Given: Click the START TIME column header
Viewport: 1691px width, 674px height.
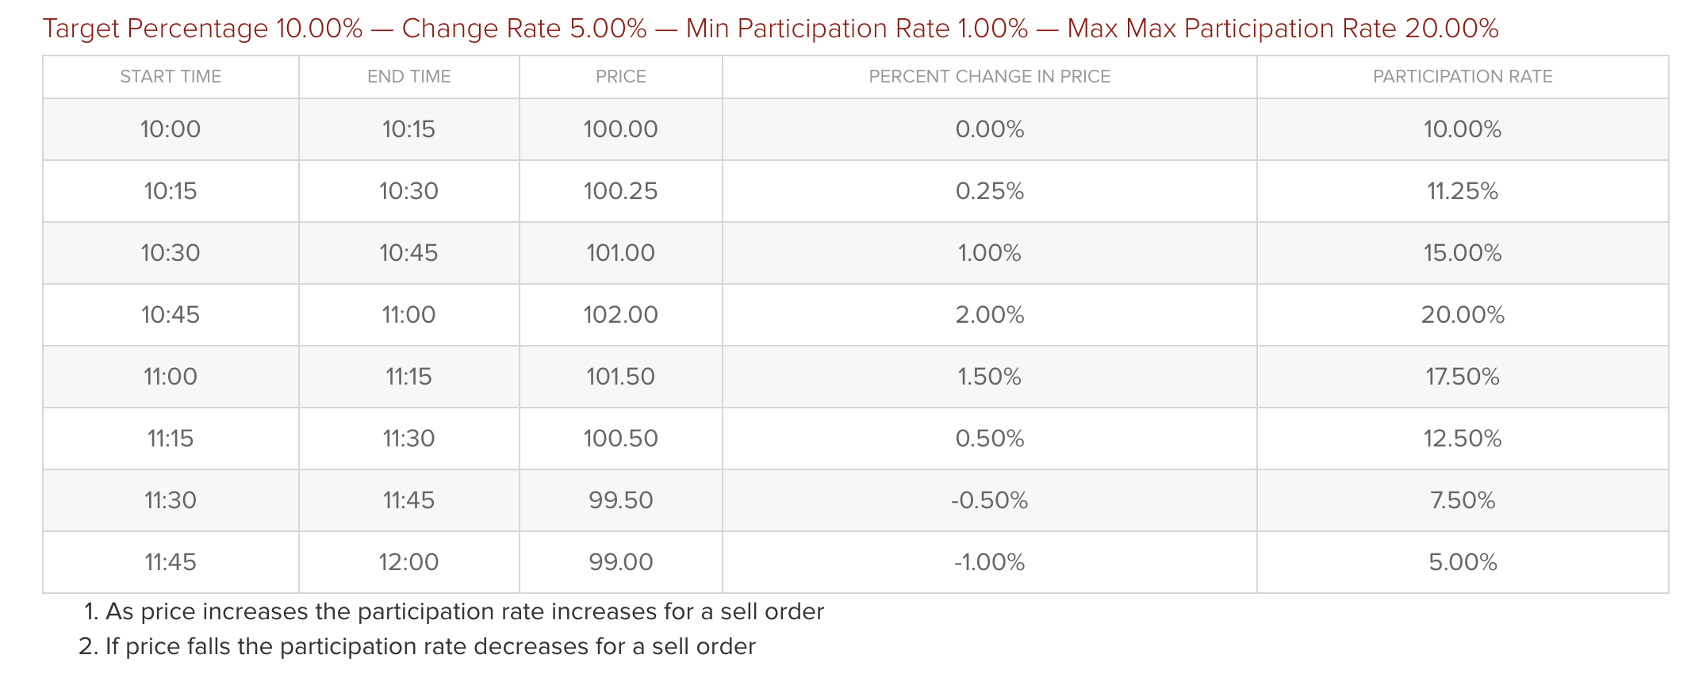Looking at the screenshot, I should coord(171,77).
